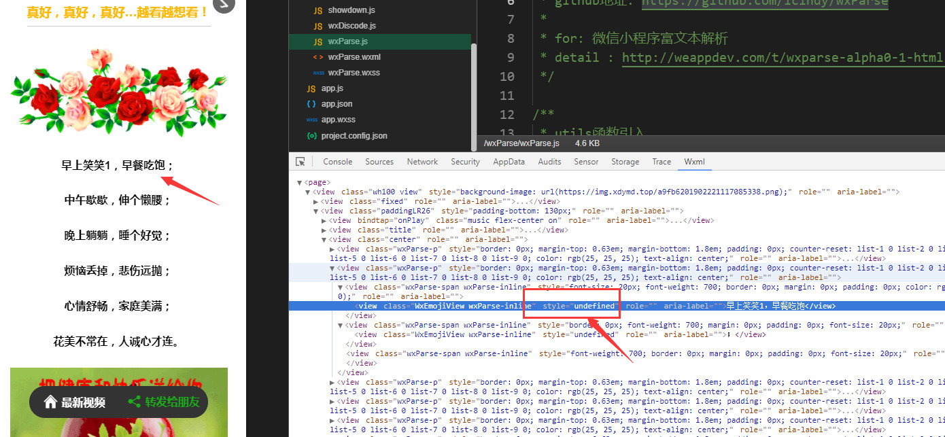Screen dimensions: 945x437
Task: Open showdown.js in the file tree
Action: tap(351, 11)
